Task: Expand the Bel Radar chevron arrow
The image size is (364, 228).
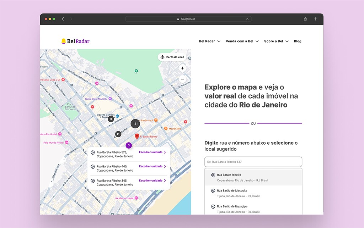Action: 219,41
